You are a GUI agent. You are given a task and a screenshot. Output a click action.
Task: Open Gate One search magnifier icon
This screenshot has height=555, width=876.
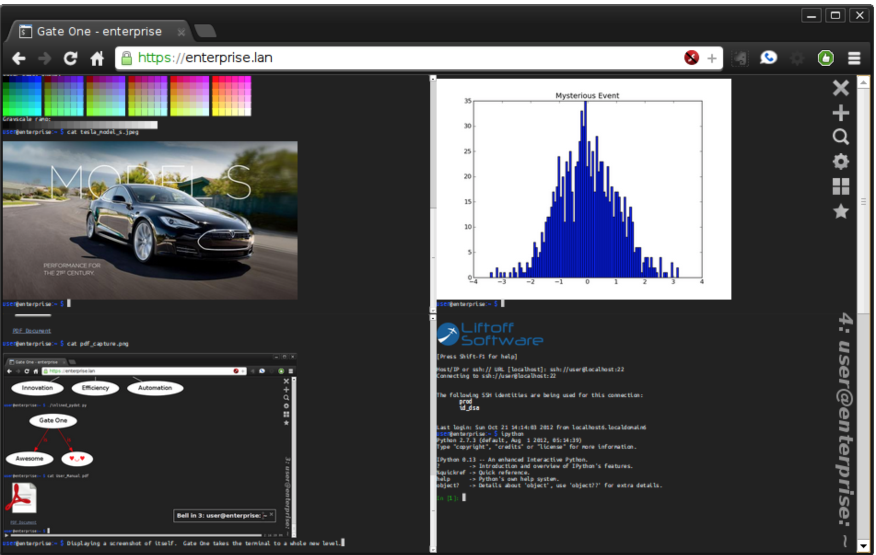point(841,137)
